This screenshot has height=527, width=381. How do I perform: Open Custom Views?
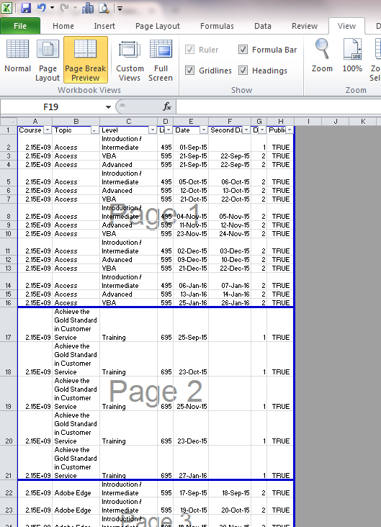(x=130, y=59)
